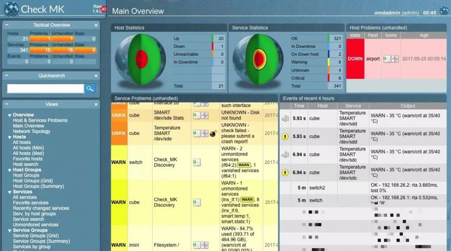Viewport: 451px width, 251px height.
Task: Open Network Topology view
Action: 31,131
